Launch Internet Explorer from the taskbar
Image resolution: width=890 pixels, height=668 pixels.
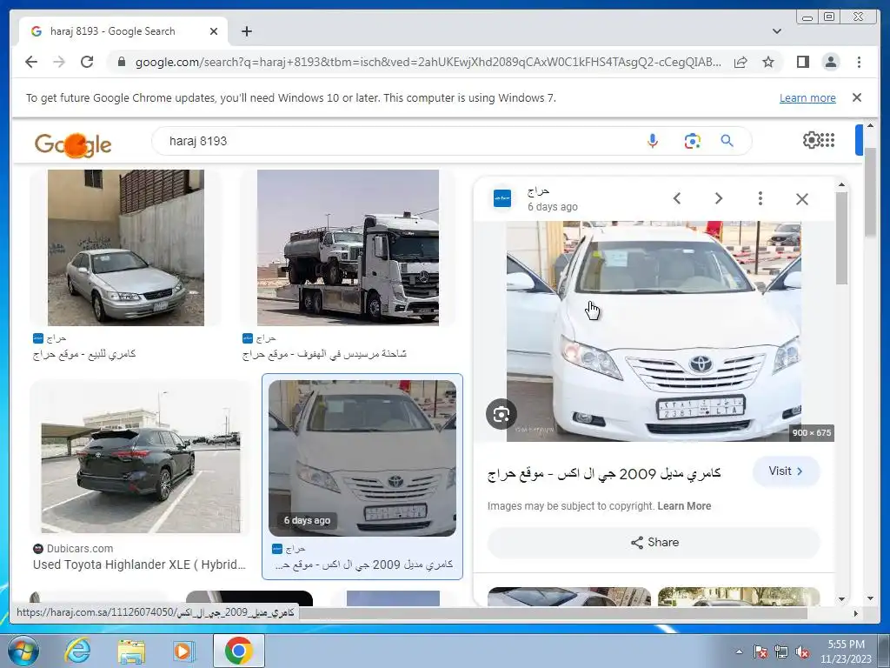77,651
